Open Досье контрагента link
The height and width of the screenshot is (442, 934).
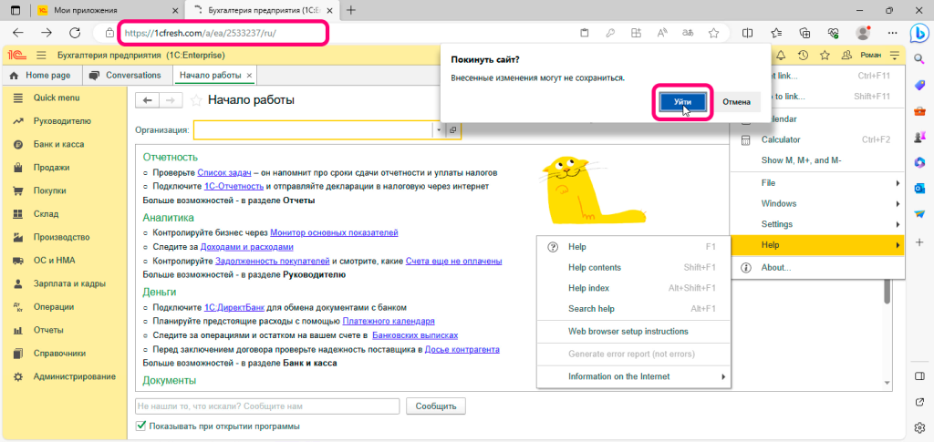pyautogui.click(x=462, y=349)
